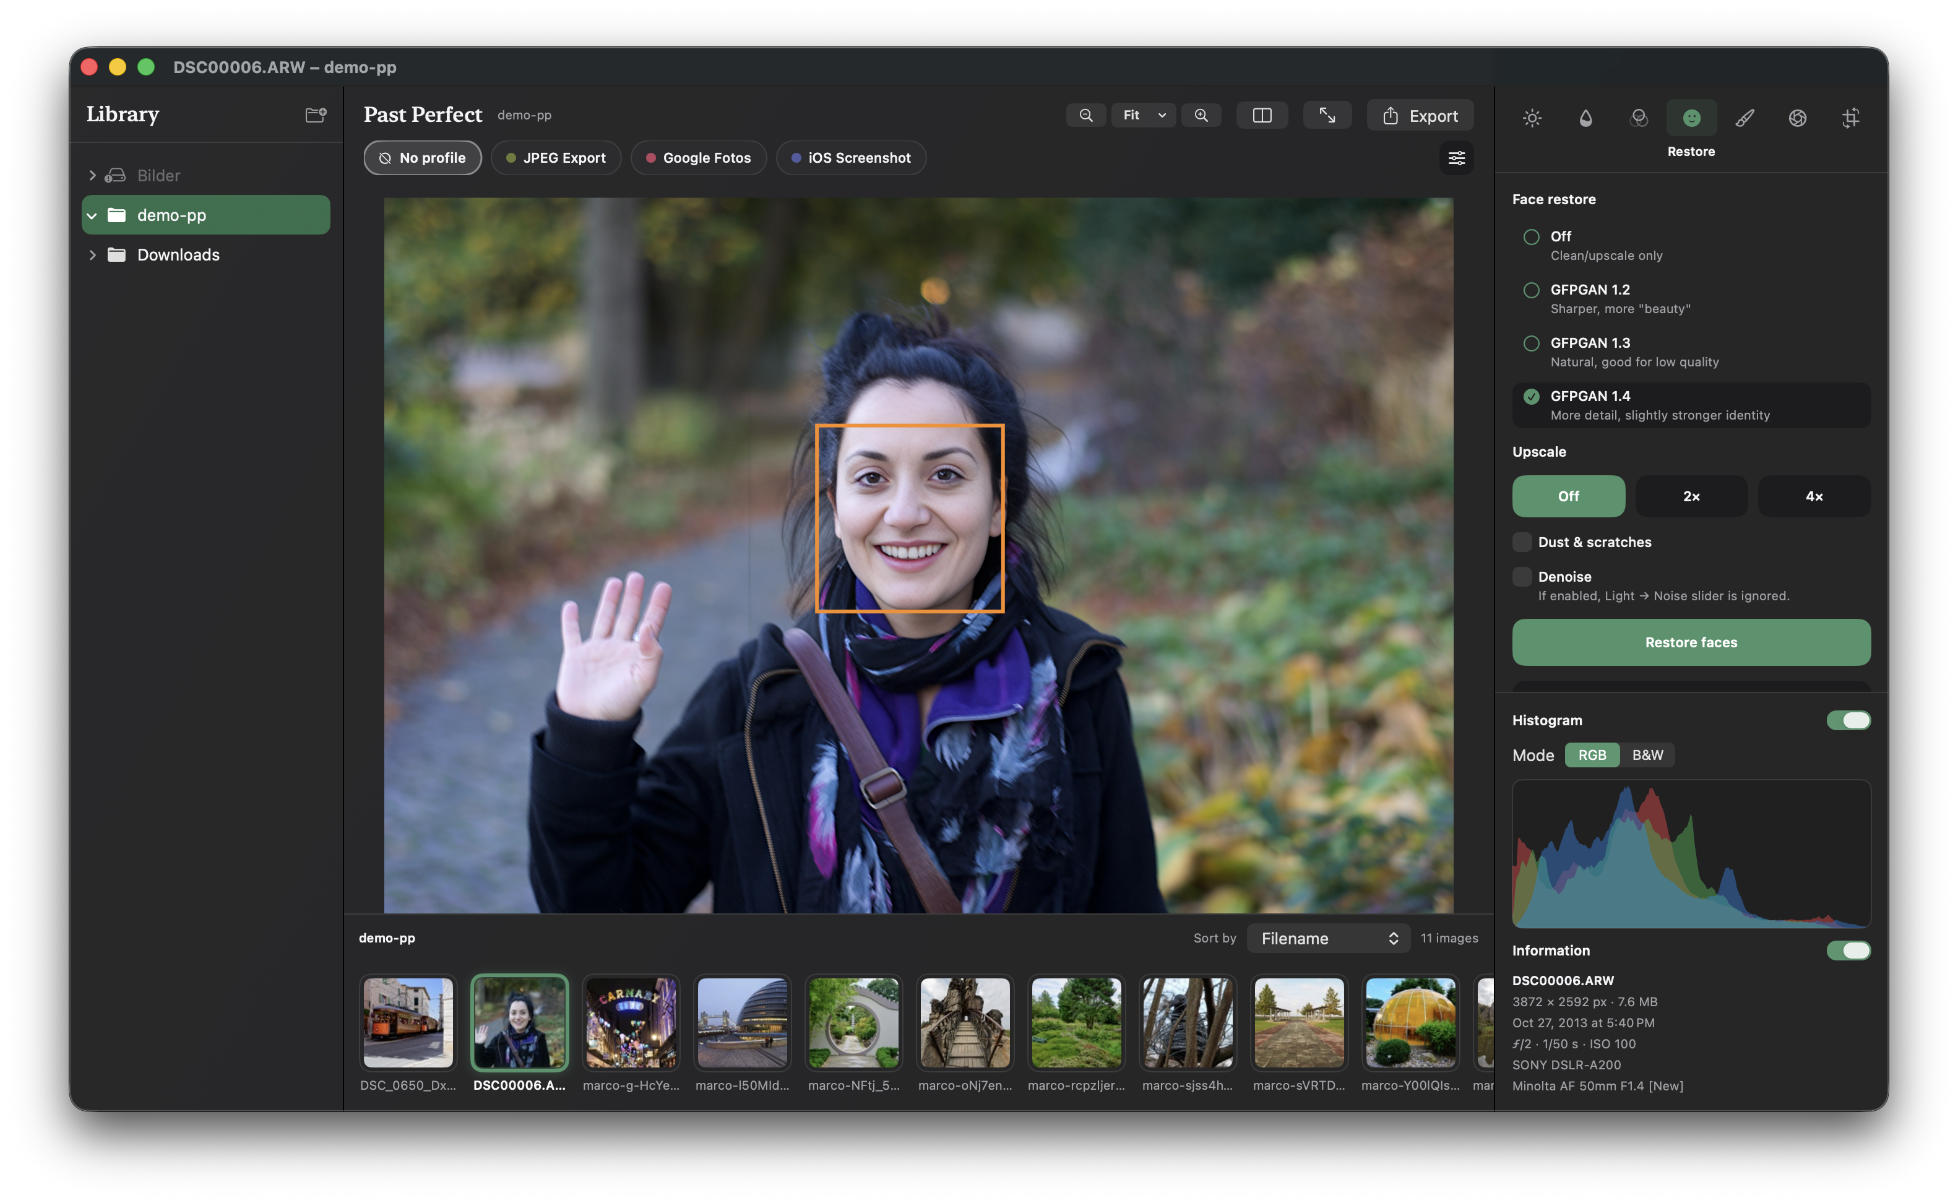The image size is (1958, 1203).
Task: Select the GFPGAN 1.3 radio option
Action: pyautogui.click(x=1531, y=343)
